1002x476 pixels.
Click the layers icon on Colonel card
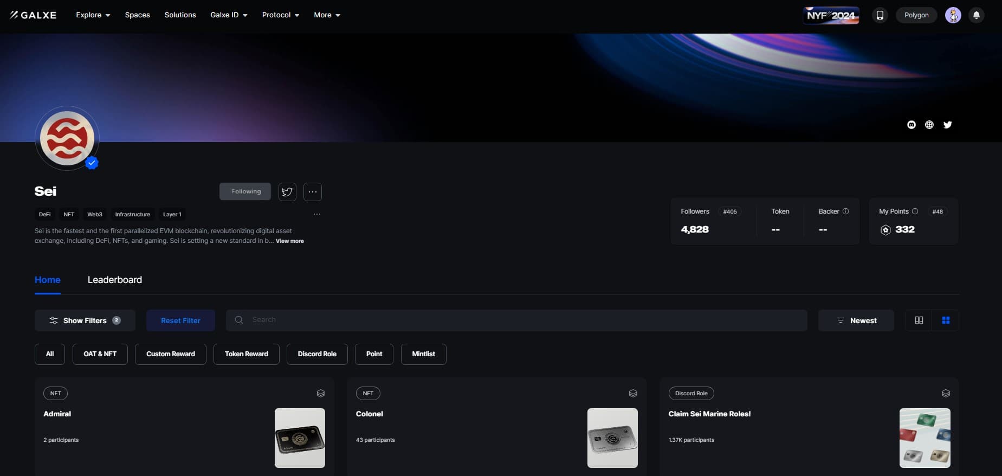coord(633,393)
